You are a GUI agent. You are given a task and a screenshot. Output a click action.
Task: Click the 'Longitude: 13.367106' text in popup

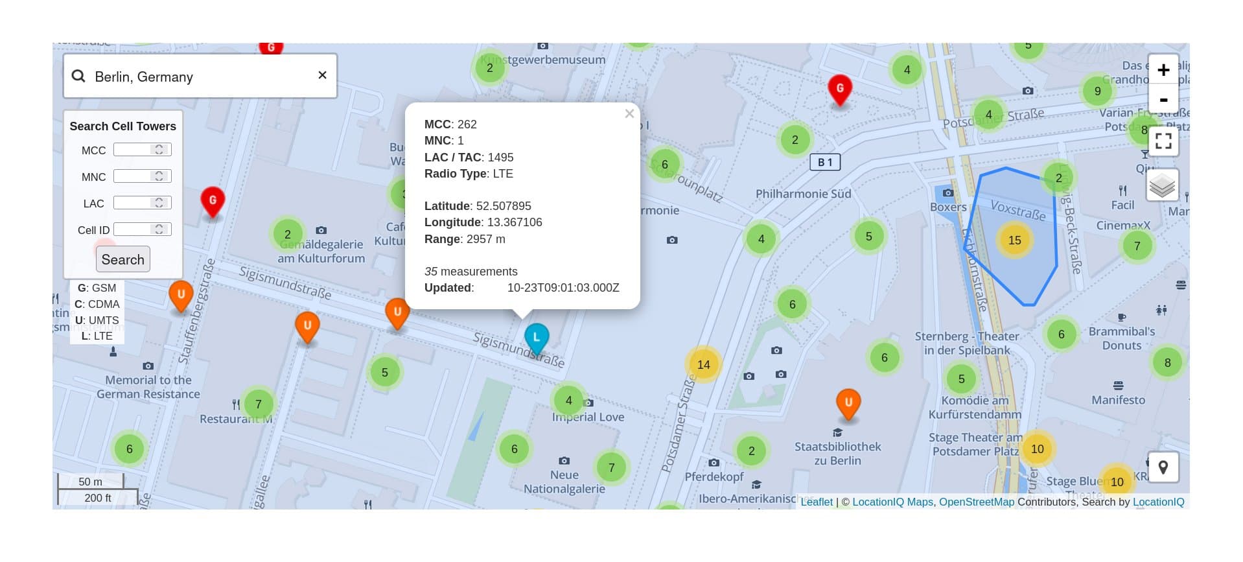pyautogui.click(x=483, y=222)
